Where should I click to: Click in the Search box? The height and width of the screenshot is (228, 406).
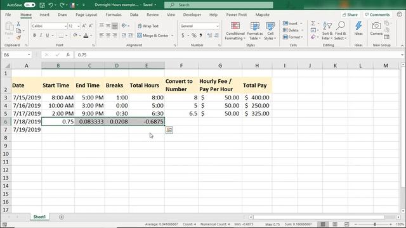(219, 5)
